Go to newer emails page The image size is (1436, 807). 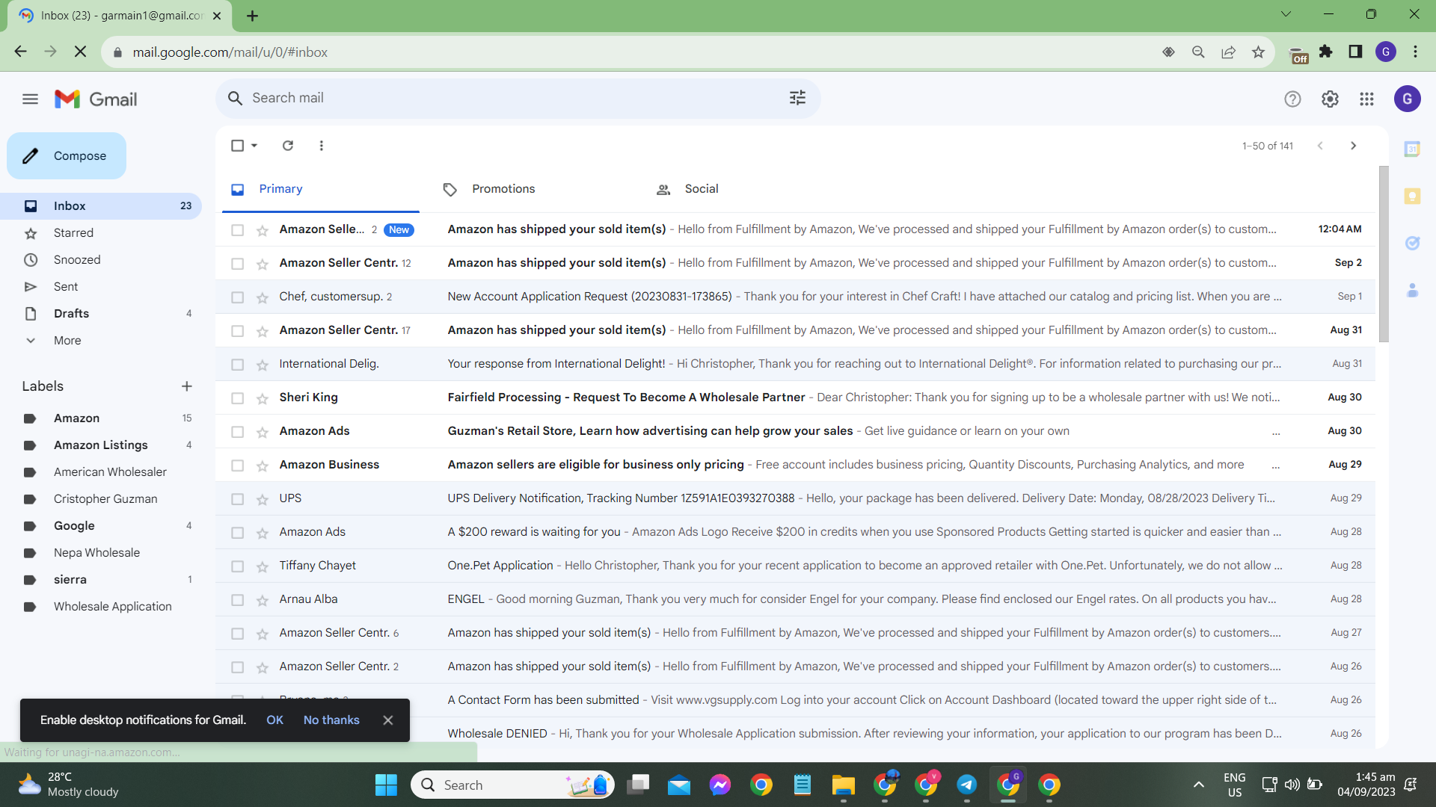(1320, 146)
